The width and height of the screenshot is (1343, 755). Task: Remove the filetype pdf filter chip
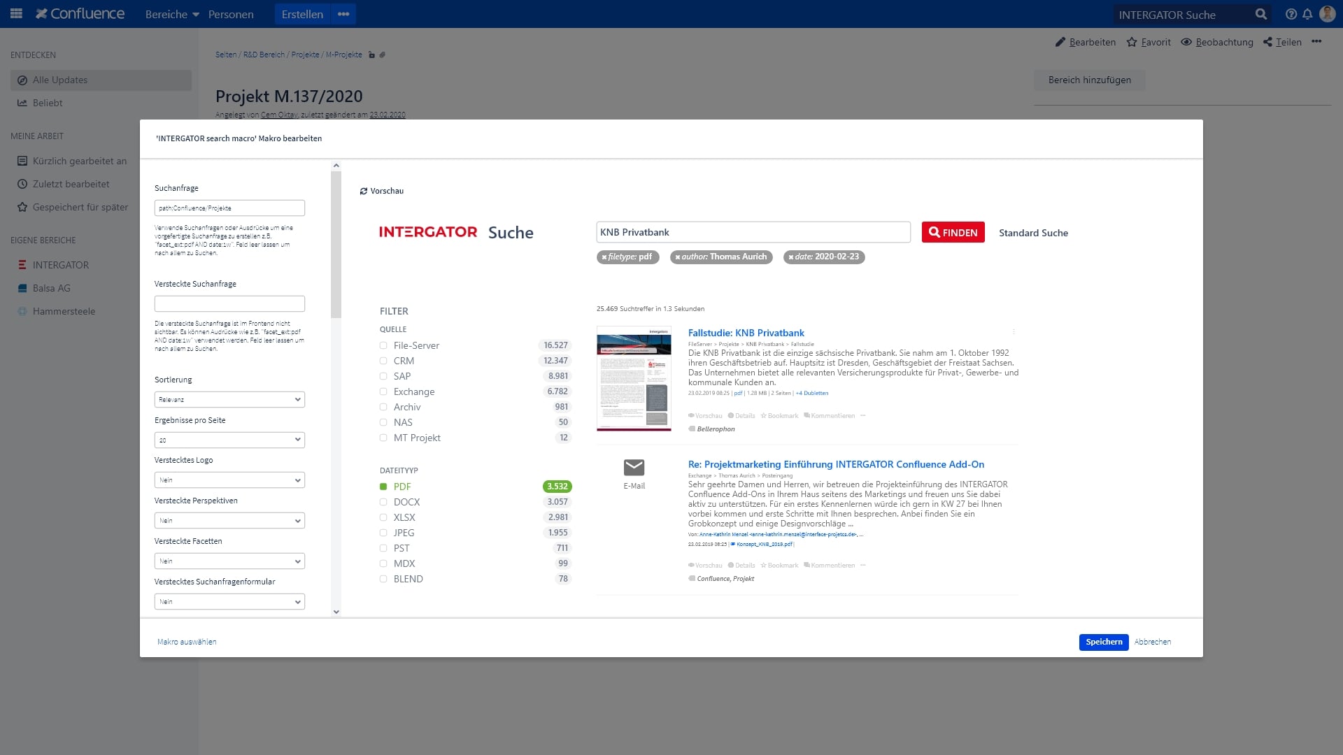pos(604,257)
